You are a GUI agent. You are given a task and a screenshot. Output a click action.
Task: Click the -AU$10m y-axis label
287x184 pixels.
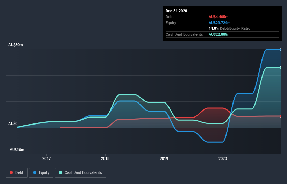point(16,150)
